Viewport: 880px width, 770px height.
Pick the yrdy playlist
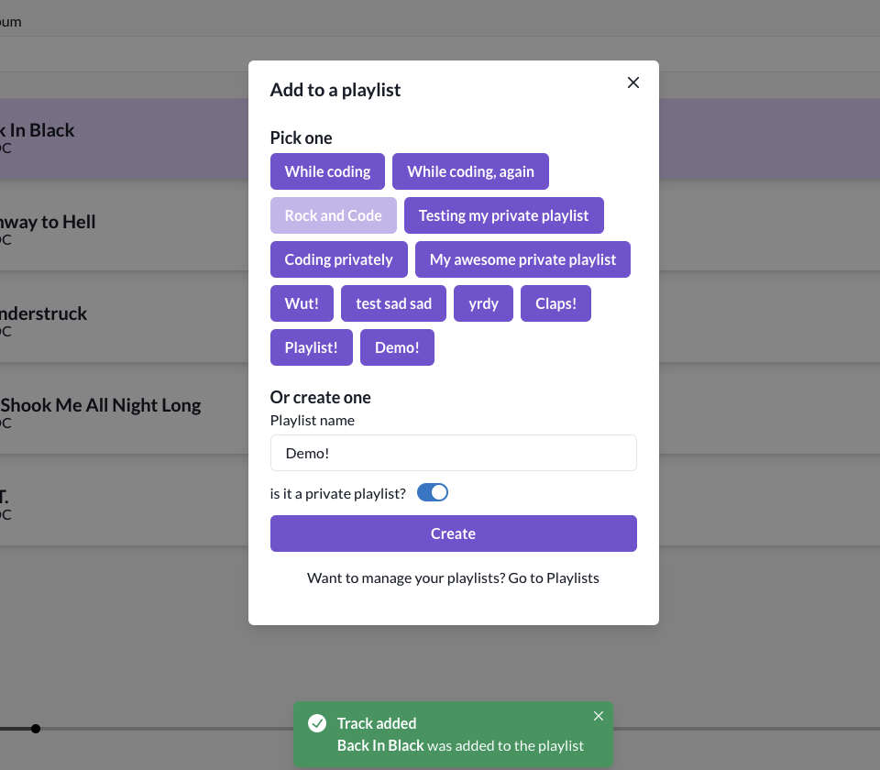[483, 303]
